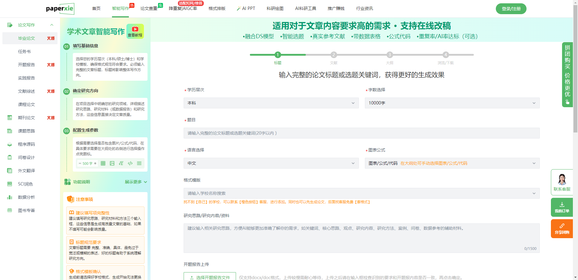Select 开题报告 in the left sidebar
Screen dimensions: 578x280
tap(26, 65)
